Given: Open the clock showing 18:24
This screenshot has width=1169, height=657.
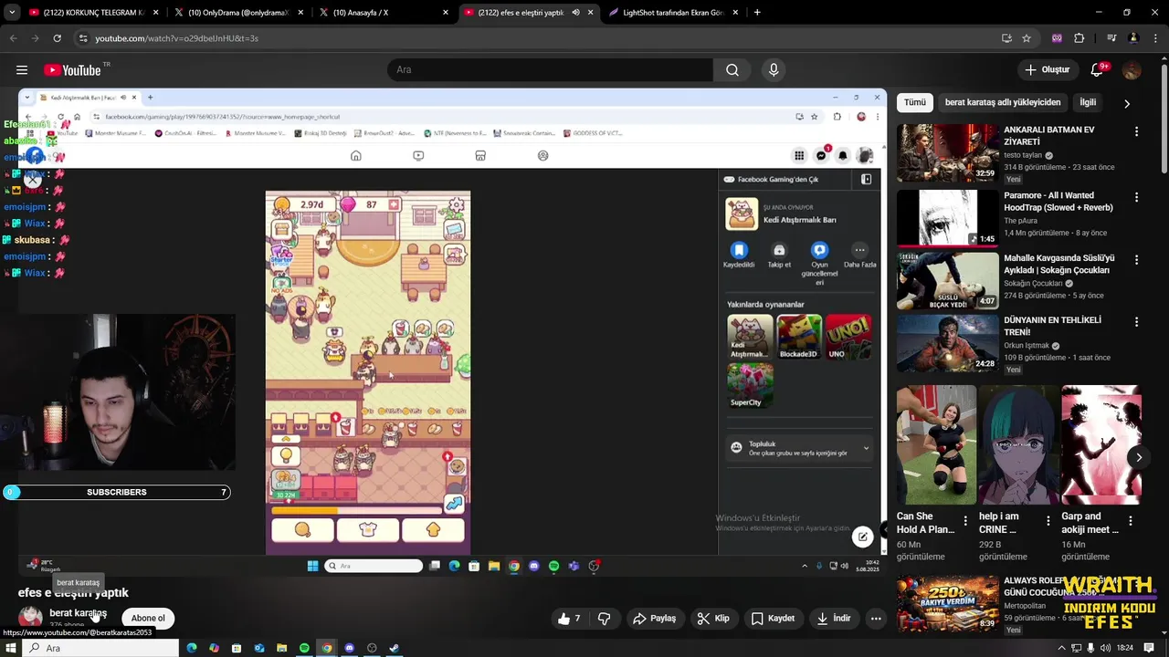Looking at the screenshot, I should coord(1125,648).
